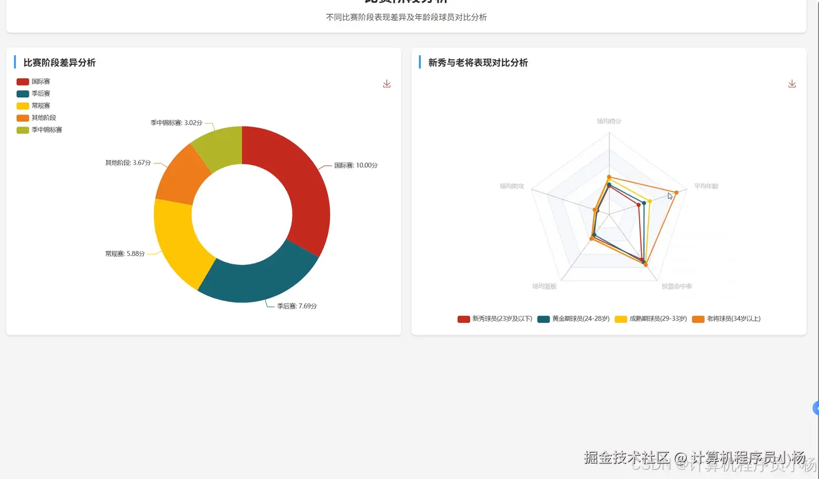The height and width of the screenshot is (479, 819).
Task: Toggle 黄金期球员(24-28岁) in radar legend
Action: [574, 319]
